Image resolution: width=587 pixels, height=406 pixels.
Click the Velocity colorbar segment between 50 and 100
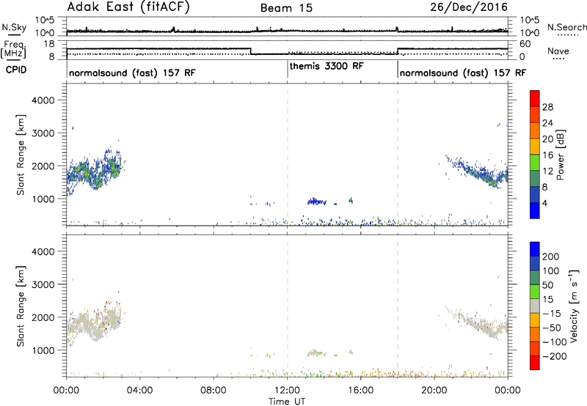pyautogui.click(x=535, y=278)
